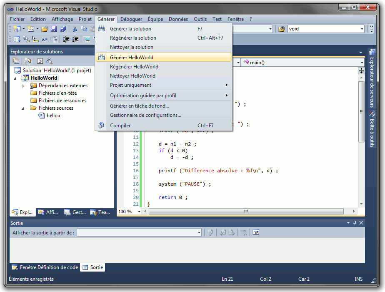Switch to the Tea... Team Explorer tab

[100, 212]
